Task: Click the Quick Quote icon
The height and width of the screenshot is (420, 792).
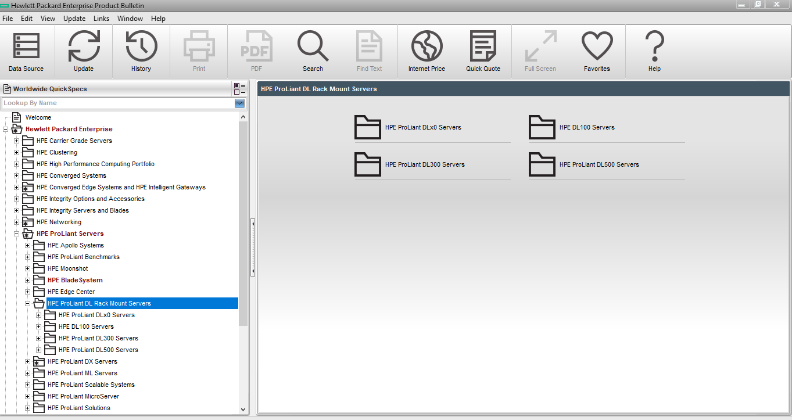Action: [483, 46]
